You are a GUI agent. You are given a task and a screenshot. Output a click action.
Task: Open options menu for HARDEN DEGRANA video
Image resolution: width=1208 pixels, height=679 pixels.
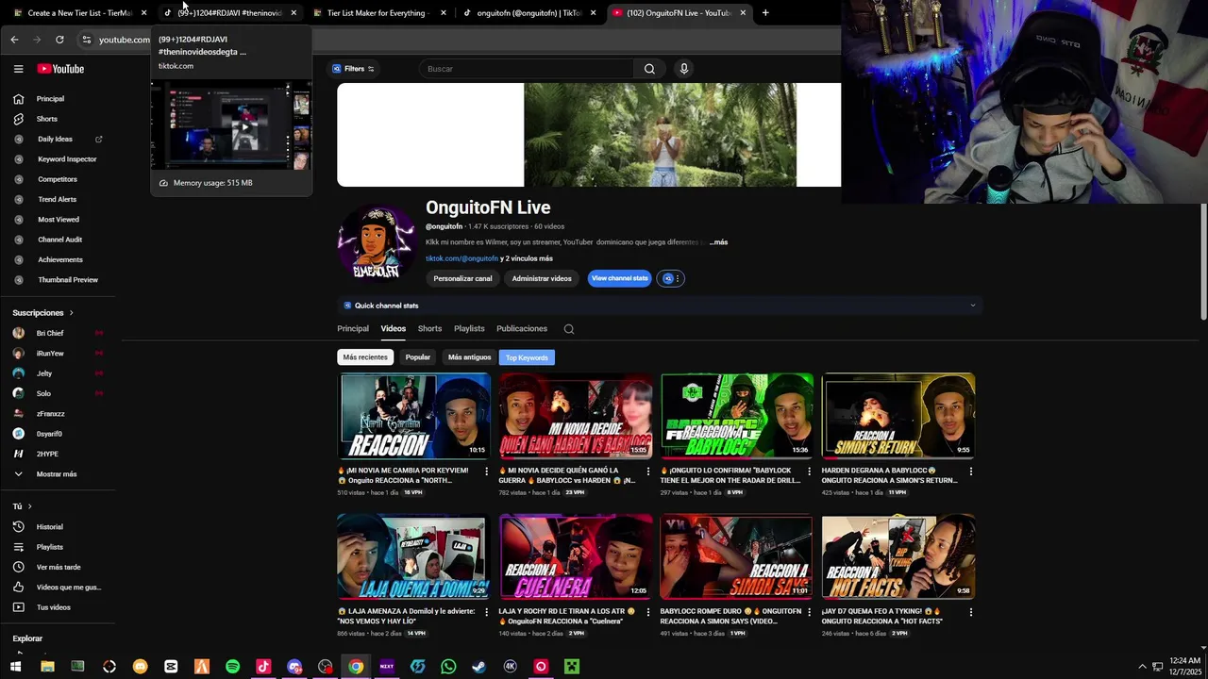[970, 471]
